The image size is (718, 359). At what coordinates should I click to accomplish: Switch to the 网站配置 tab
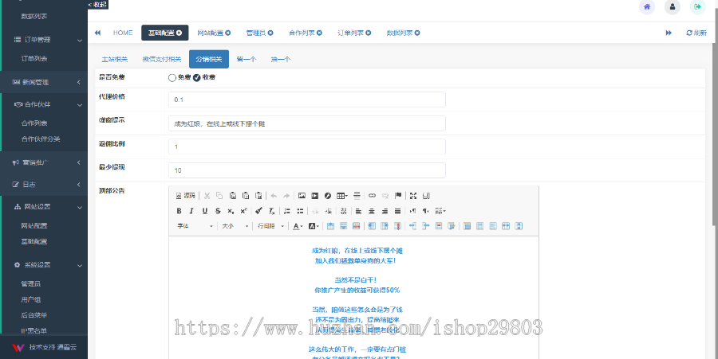click(x=210, y=33)
